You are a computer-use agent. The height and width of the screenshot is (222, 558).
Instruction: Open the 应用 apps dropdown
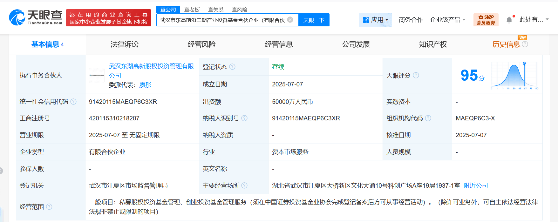click(376, 20)
